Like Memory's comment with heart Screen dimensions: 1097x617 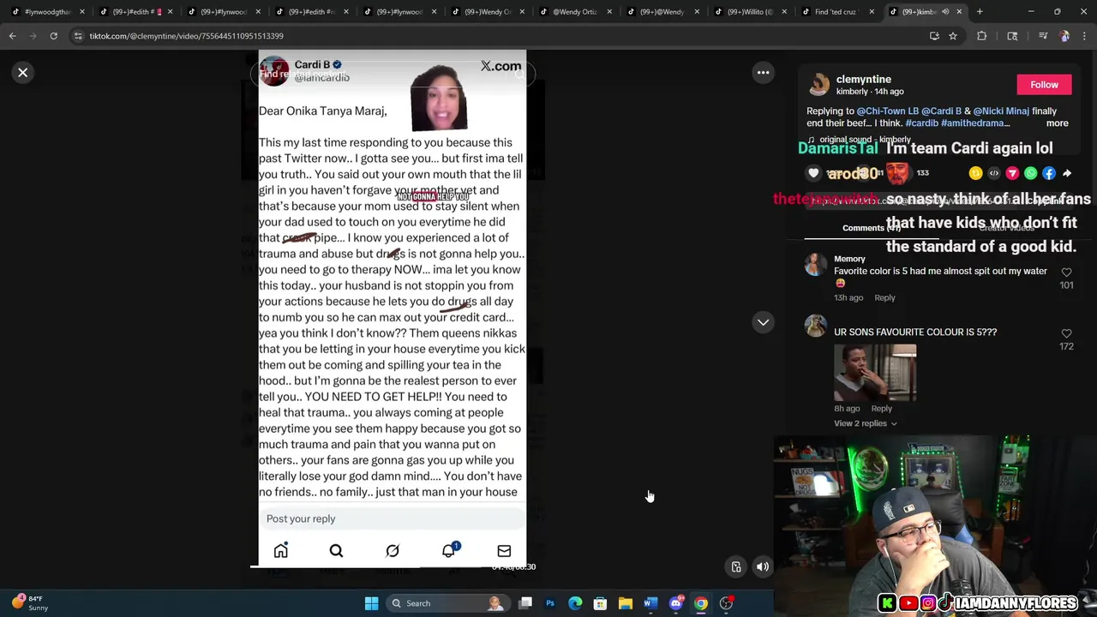coord(1066,273)
